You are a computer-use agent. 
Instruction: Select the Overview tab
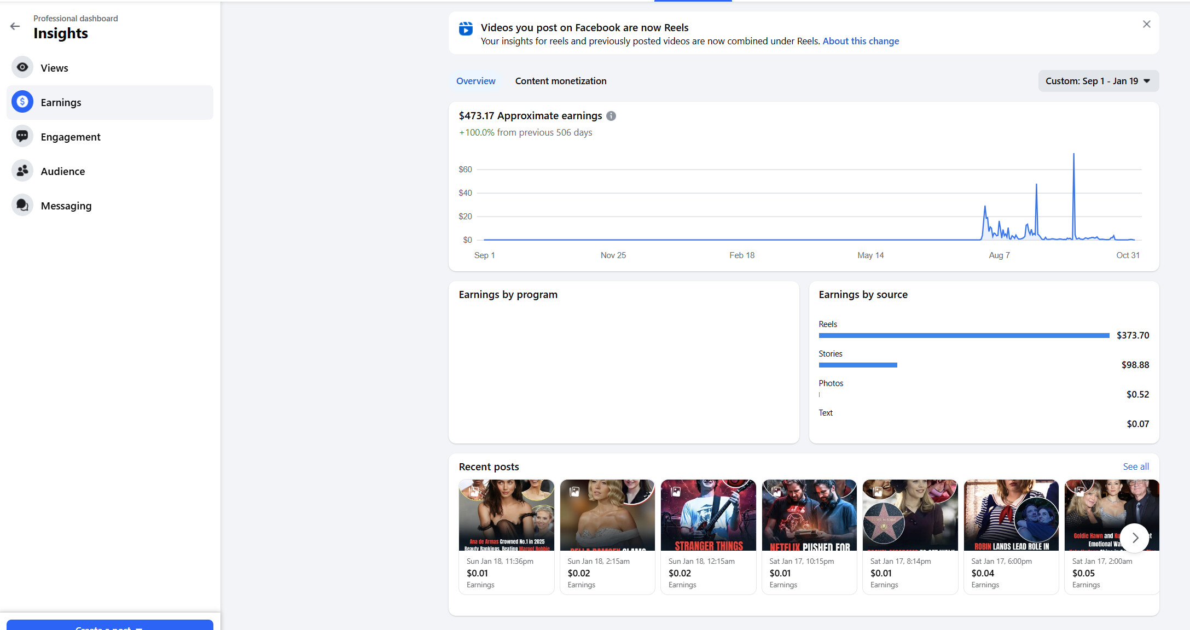click(x=475, y=81)
